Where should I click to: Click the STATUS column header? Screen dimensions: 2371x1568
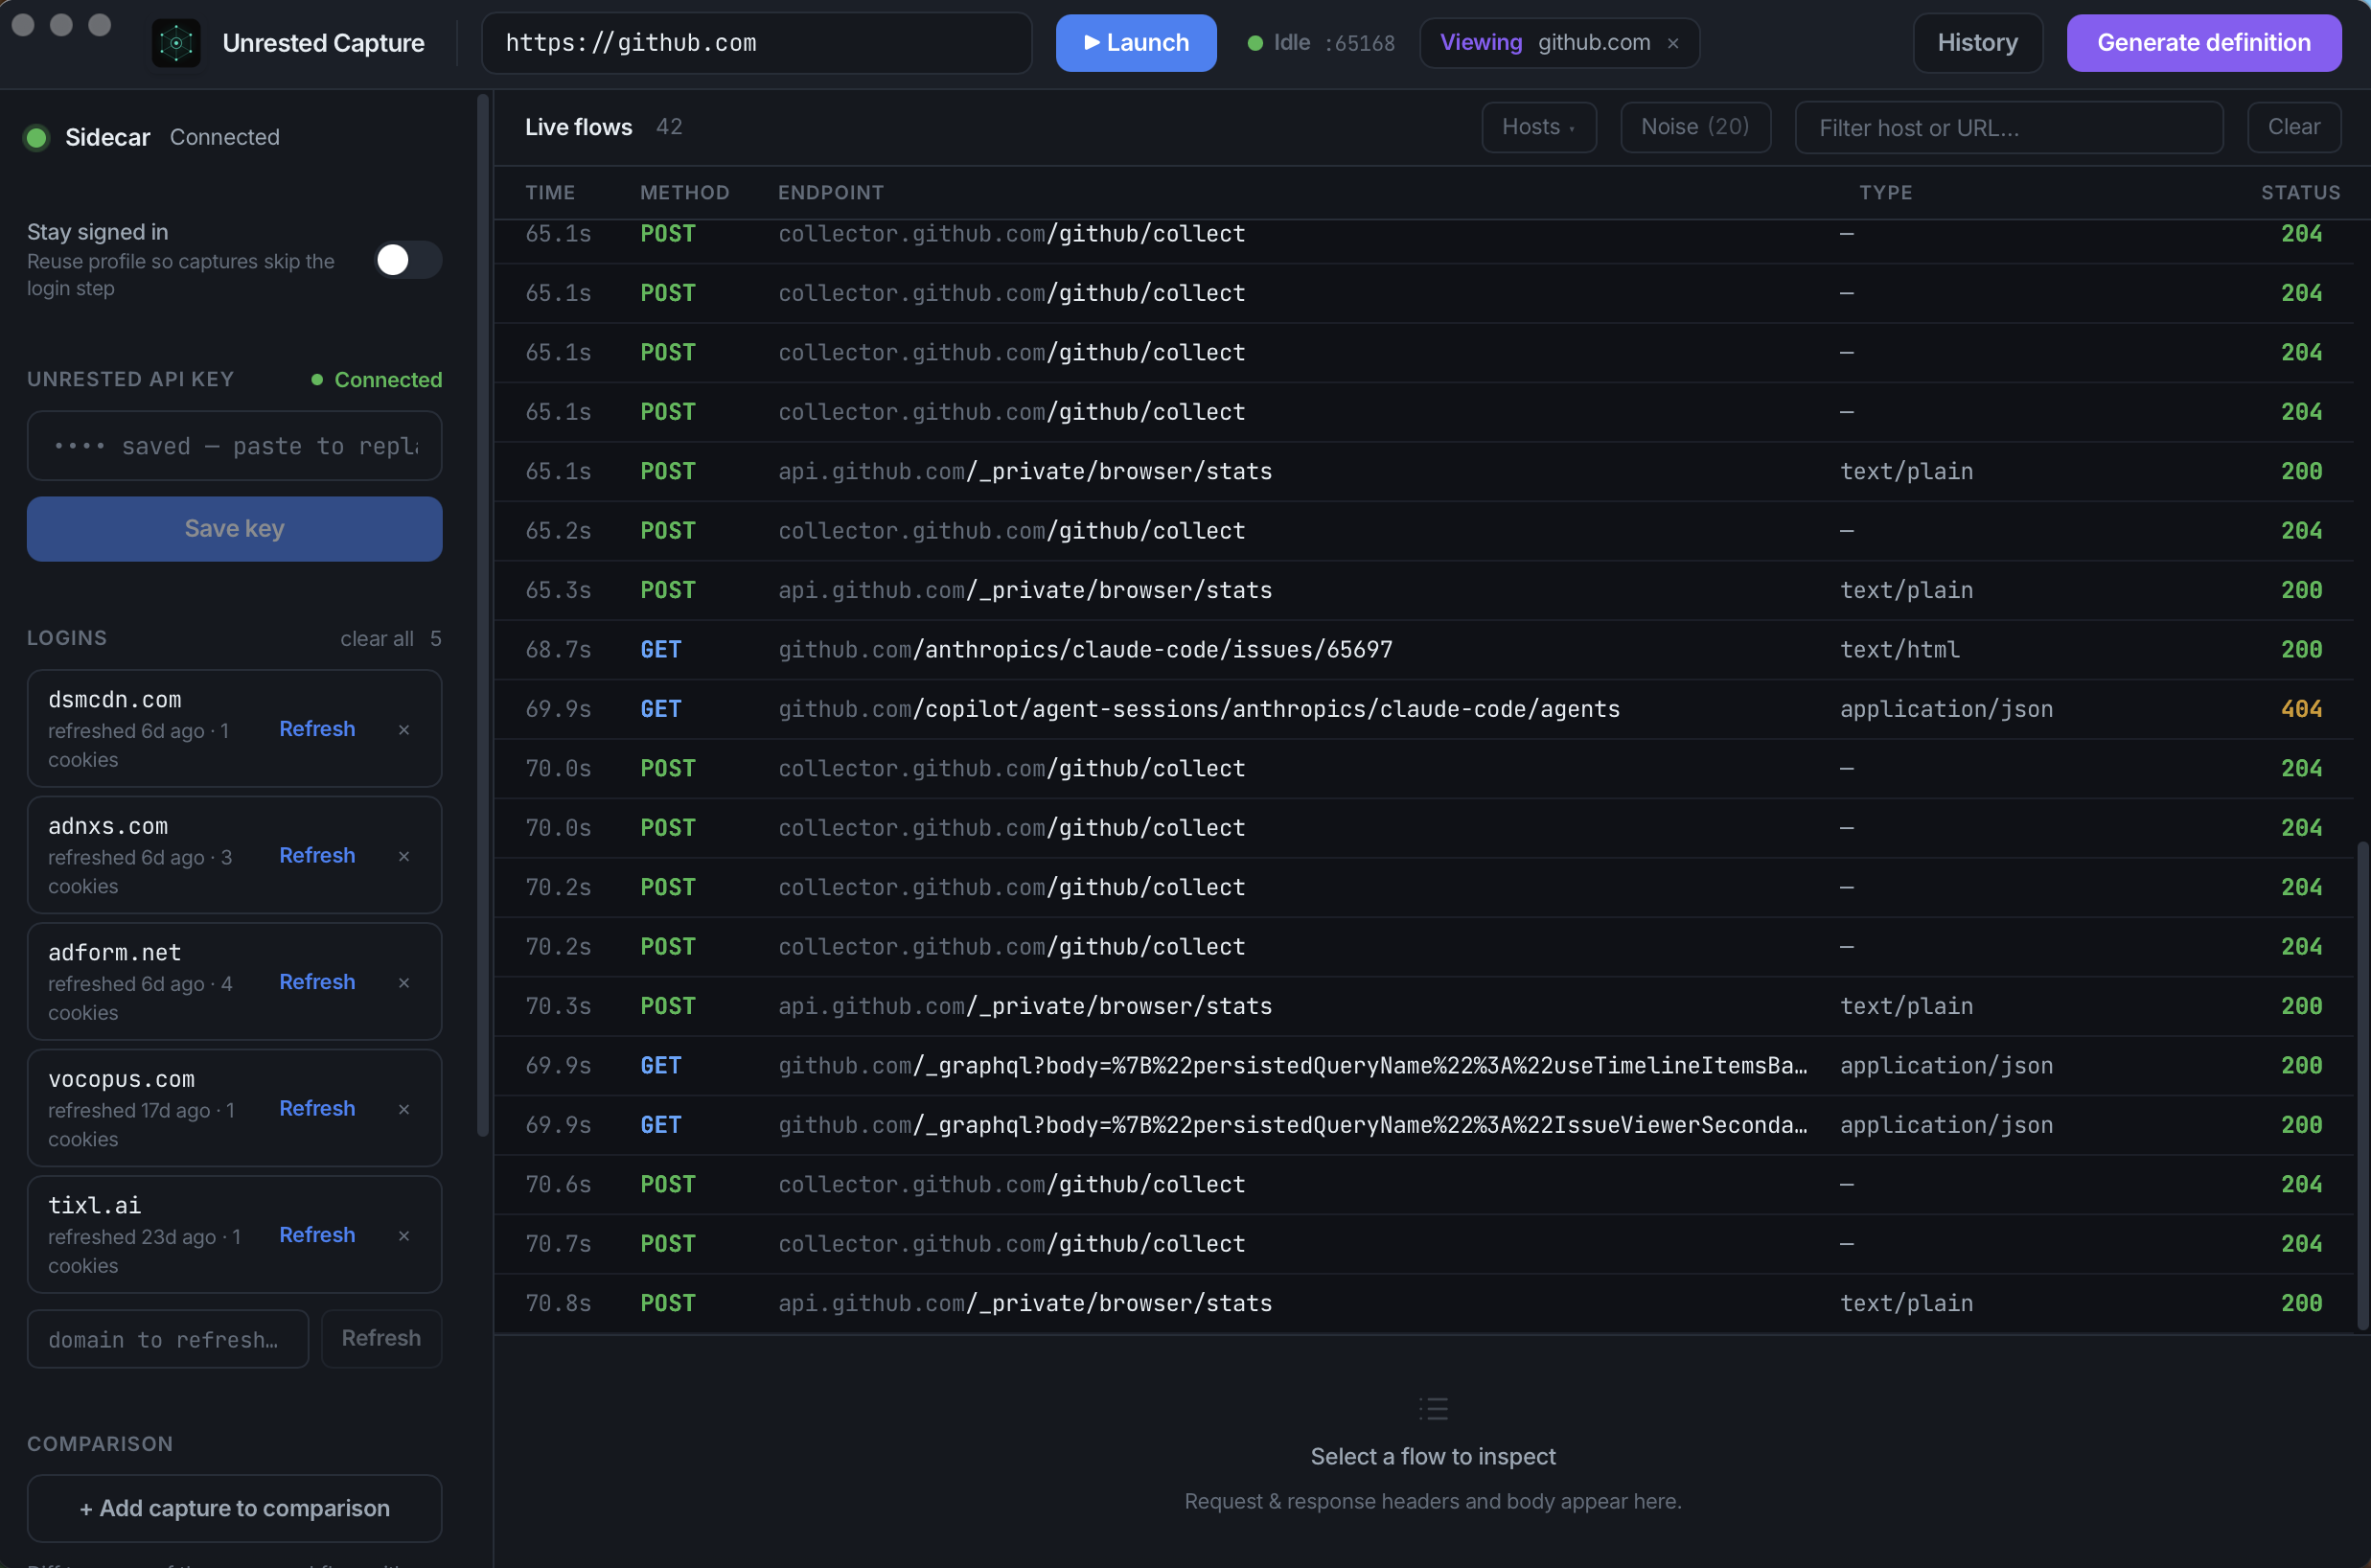tap(2300, 192)
